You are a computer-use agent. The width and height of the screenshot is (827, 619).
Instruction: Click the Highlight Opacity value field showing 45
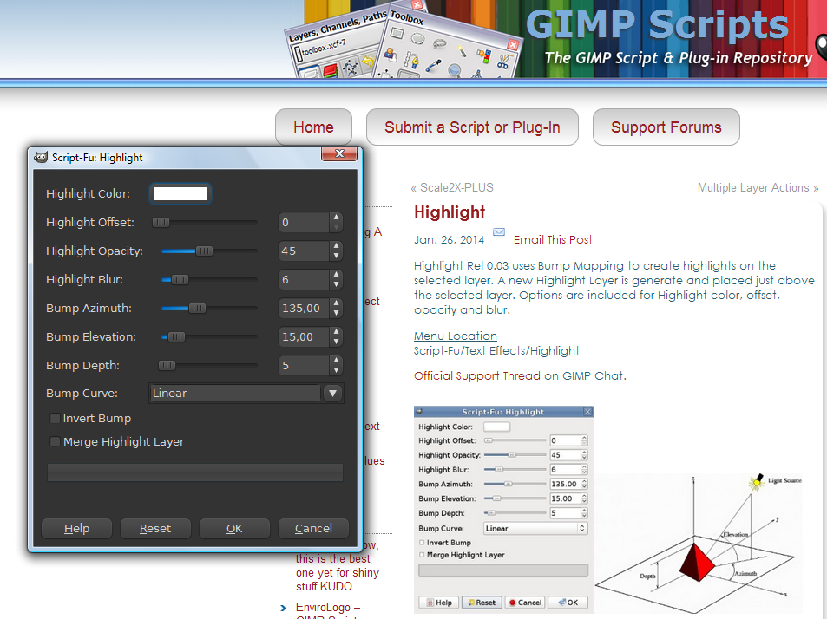(305, 251)
